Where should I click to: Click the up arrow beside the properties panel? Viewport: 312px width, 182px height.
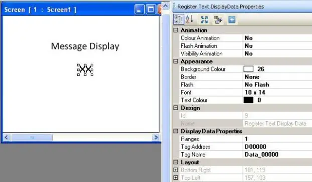click(x=165, y=6)
